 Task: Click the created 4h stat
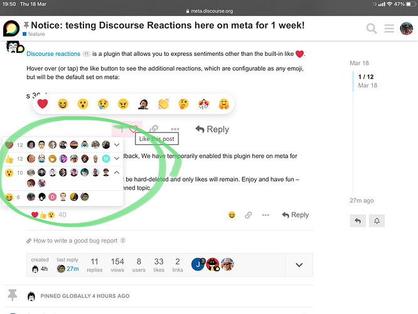[40, 264]
